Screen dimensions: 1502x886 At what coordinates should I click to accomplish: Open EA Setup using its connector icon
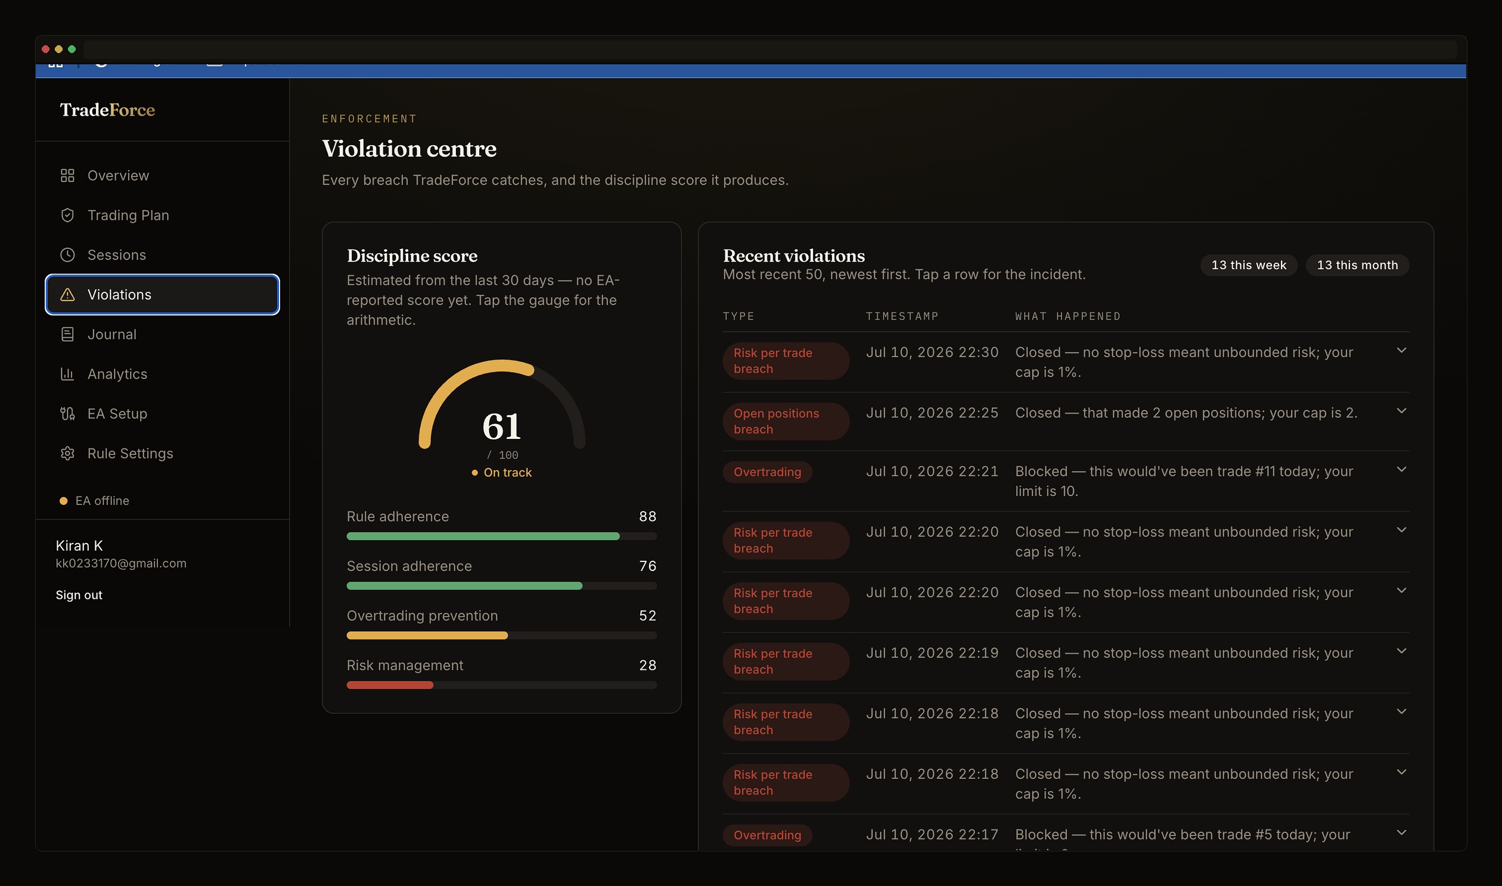click(x=67, y=414)
